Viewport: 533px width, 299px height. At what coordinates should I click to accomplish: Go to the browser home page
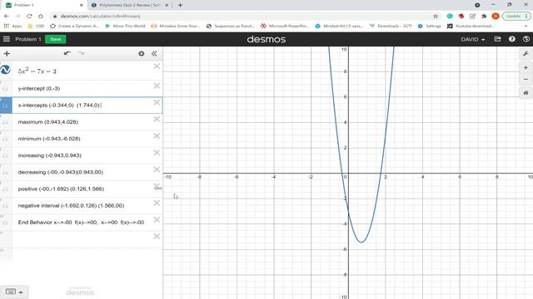coord(41,16)
